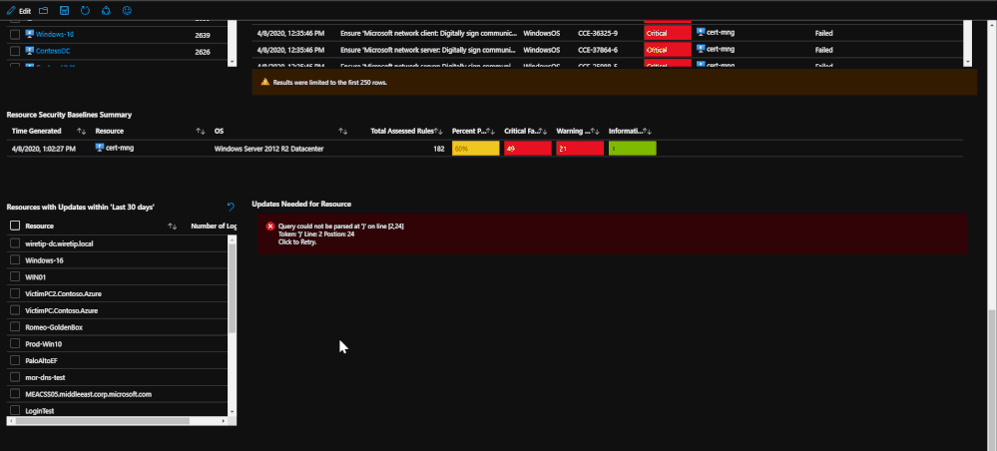This screenshot has height=451, width=997.
Task: Click the green informational cell
Action: [x=632, y=149]
